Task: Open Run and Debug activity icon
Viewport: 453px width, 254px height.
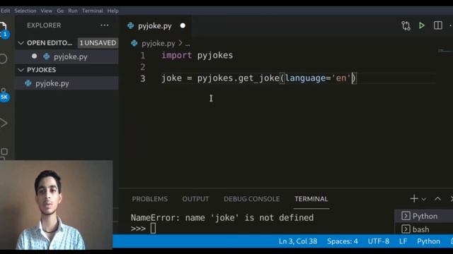Action: (4, 123)
